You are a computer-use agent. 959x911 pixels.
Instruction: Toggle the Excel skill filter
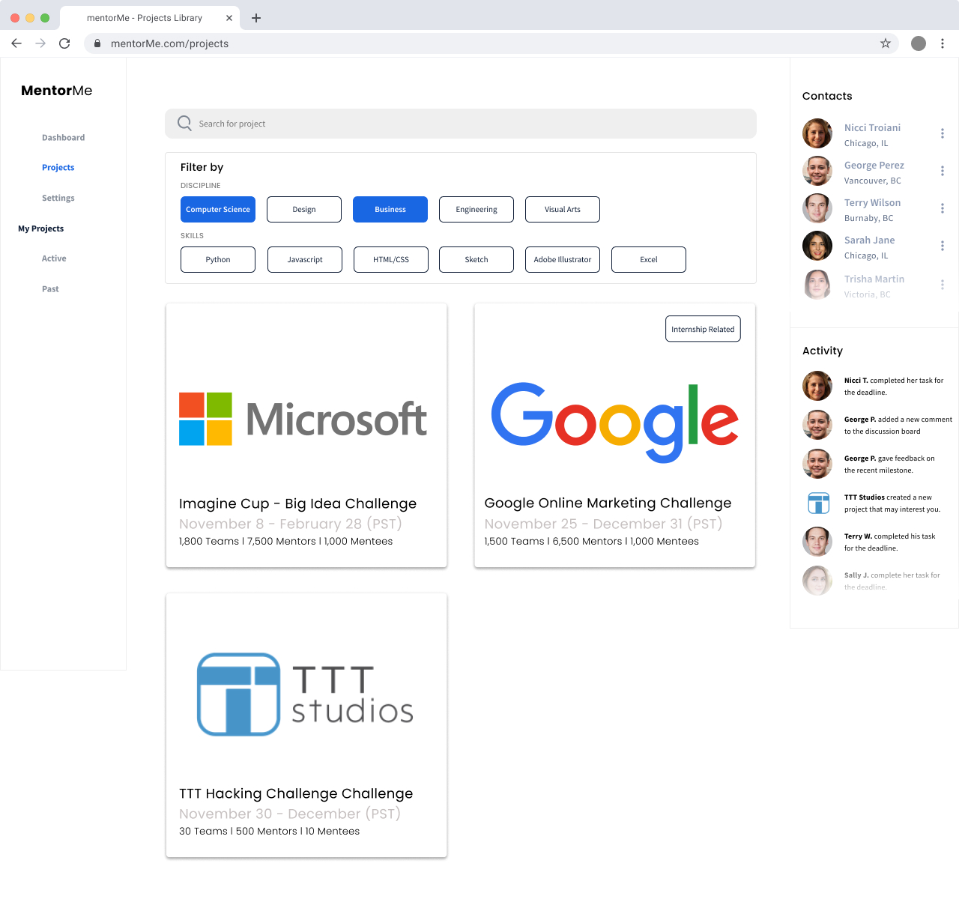click(649, 259)
